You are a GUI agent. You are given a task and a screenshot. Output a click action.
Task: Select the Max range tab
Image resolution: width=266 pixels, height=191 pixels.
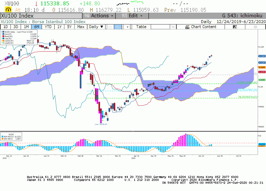point(81,27)
